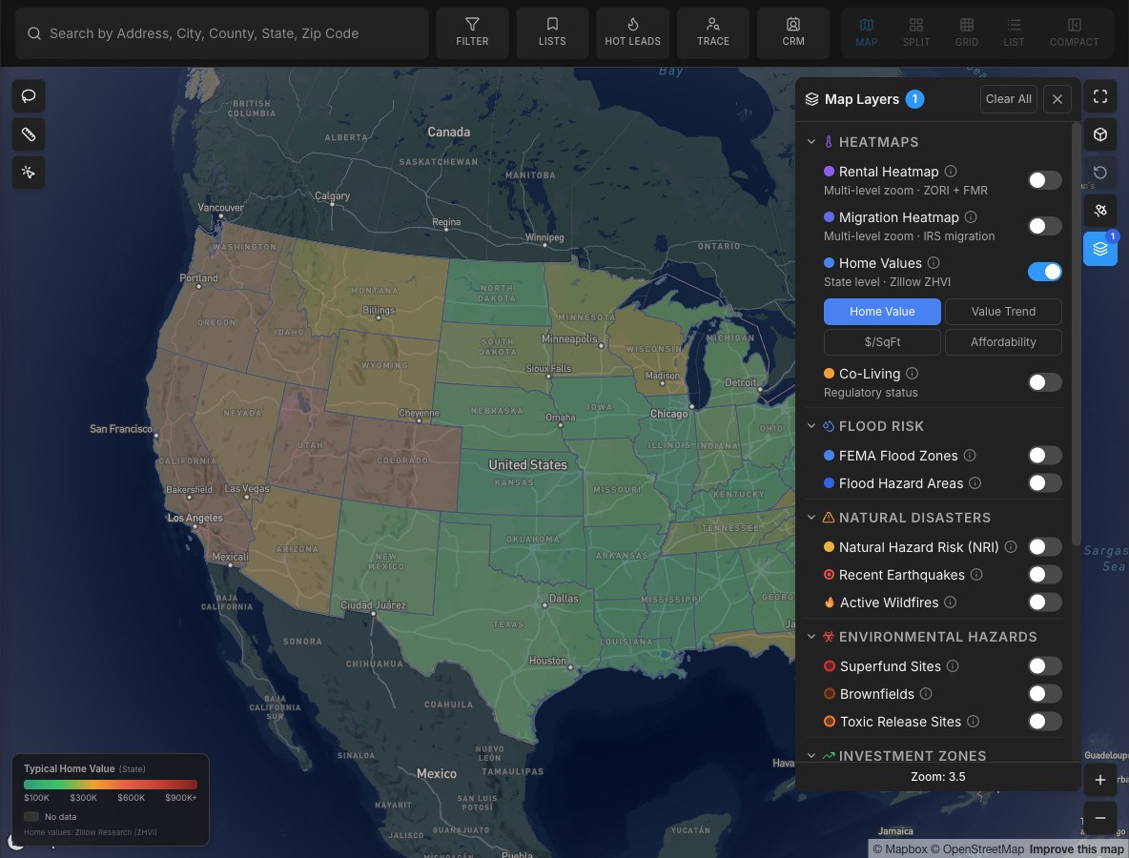Click Clear All layers button
The width and height of the screenshot is (1129, 858).
(x=1008, y=98)
